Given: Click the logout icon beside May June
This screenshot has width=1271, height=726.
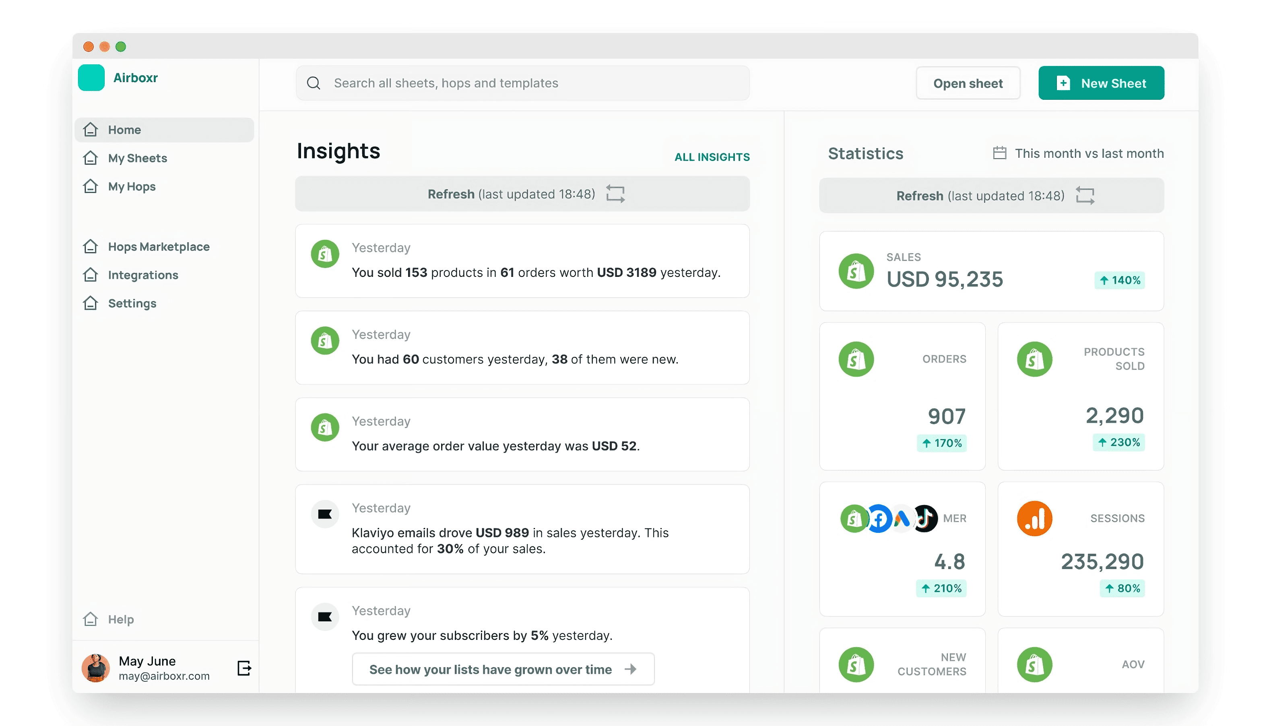Looking at the screenshot, I should [x=244, y=668].
